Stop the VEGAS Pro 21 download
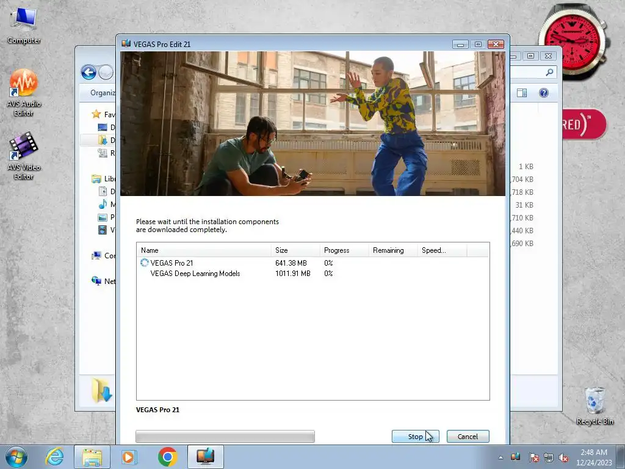Viewport: 625px width, 469px height. coord(415,436)
